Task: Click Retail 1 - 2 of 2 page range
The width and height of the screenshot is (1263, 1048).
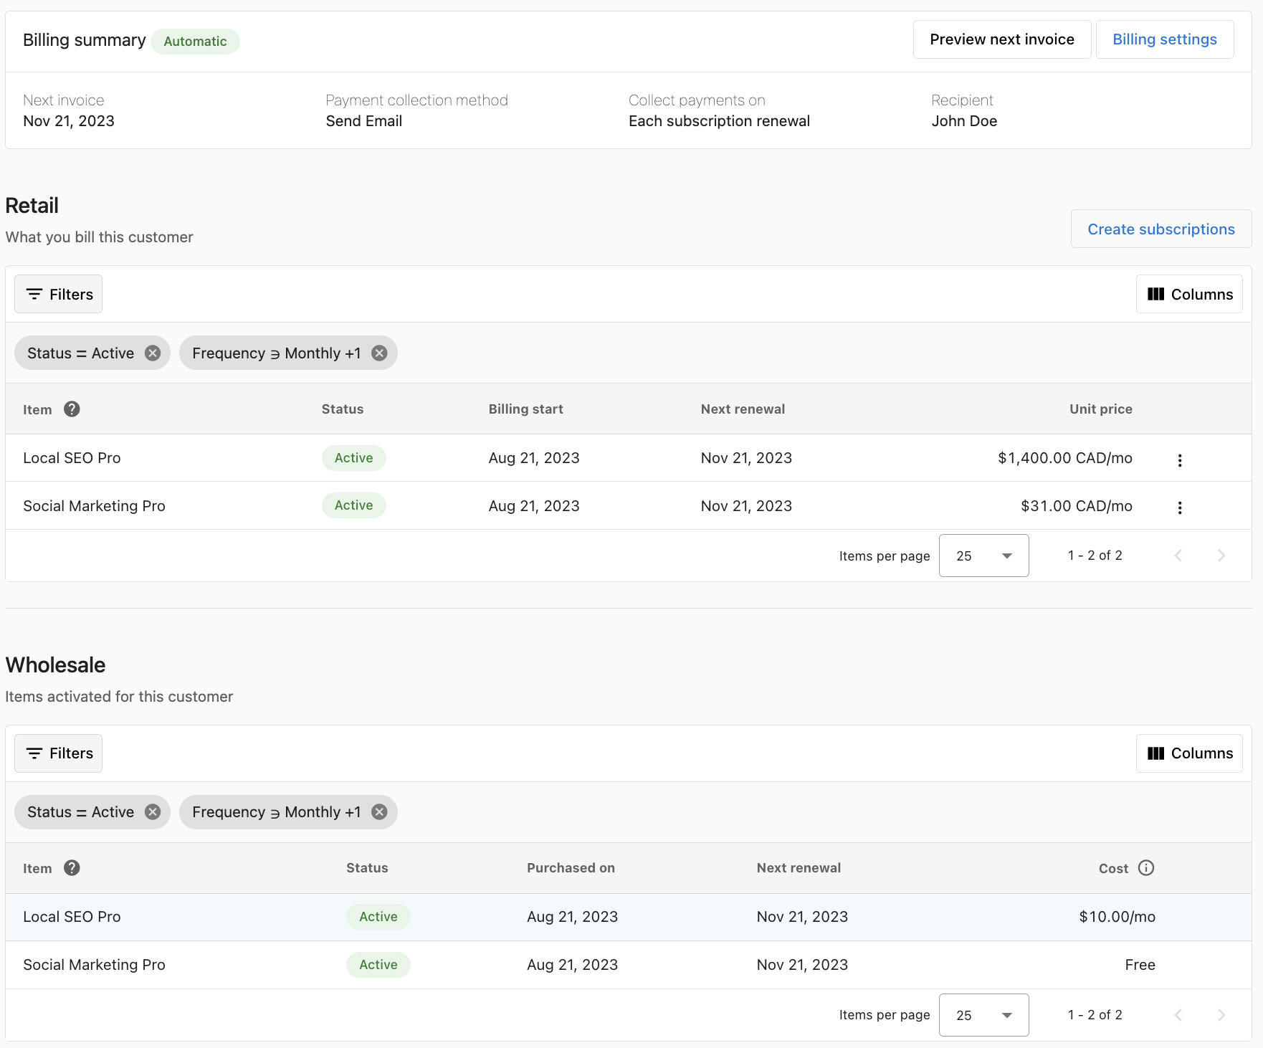Action: click(1095, 556)
